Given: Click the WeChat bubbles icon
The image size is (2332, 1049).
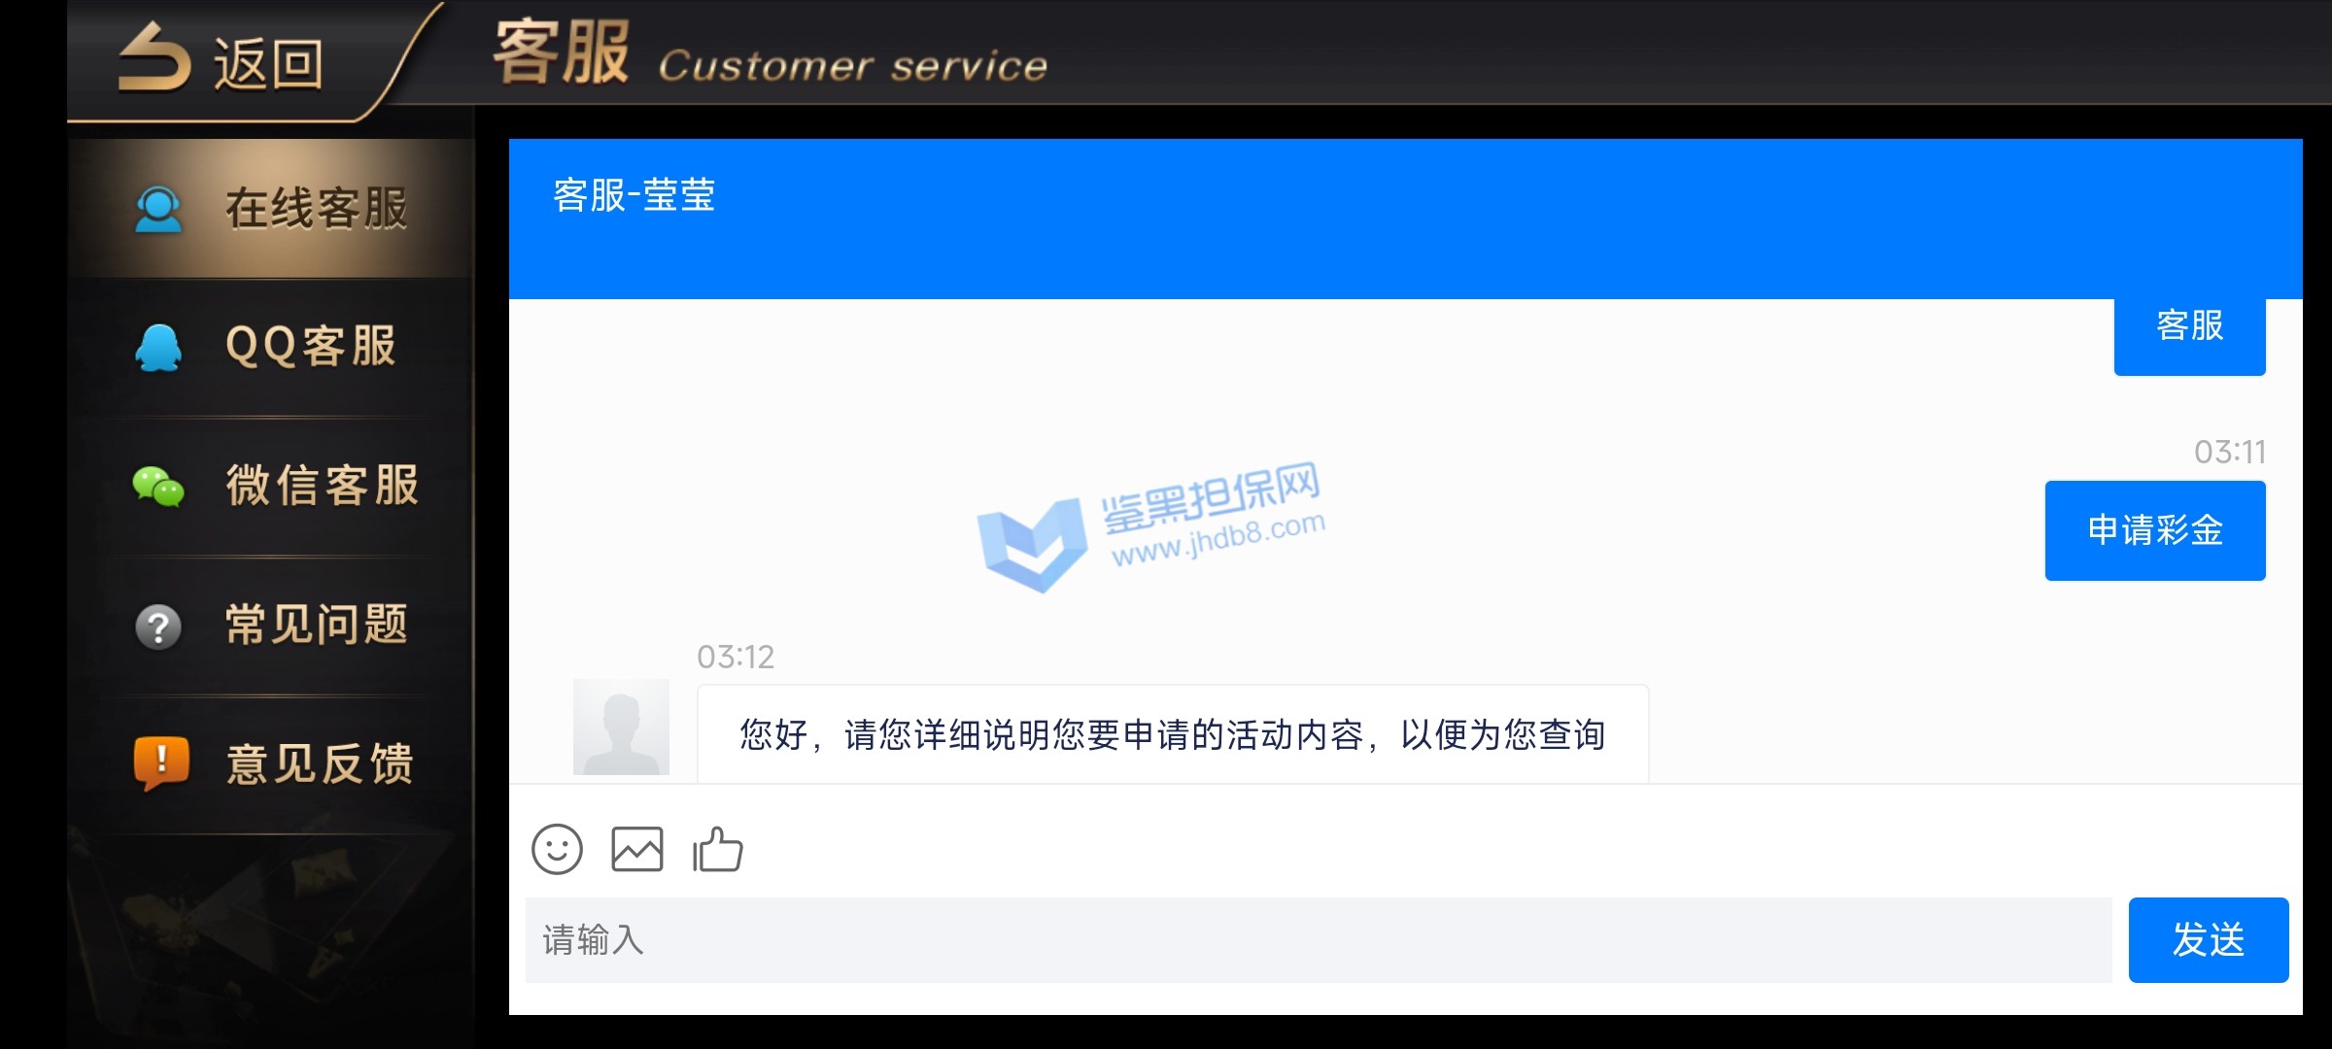Looking at the screenshot, I should pos(158,486).
